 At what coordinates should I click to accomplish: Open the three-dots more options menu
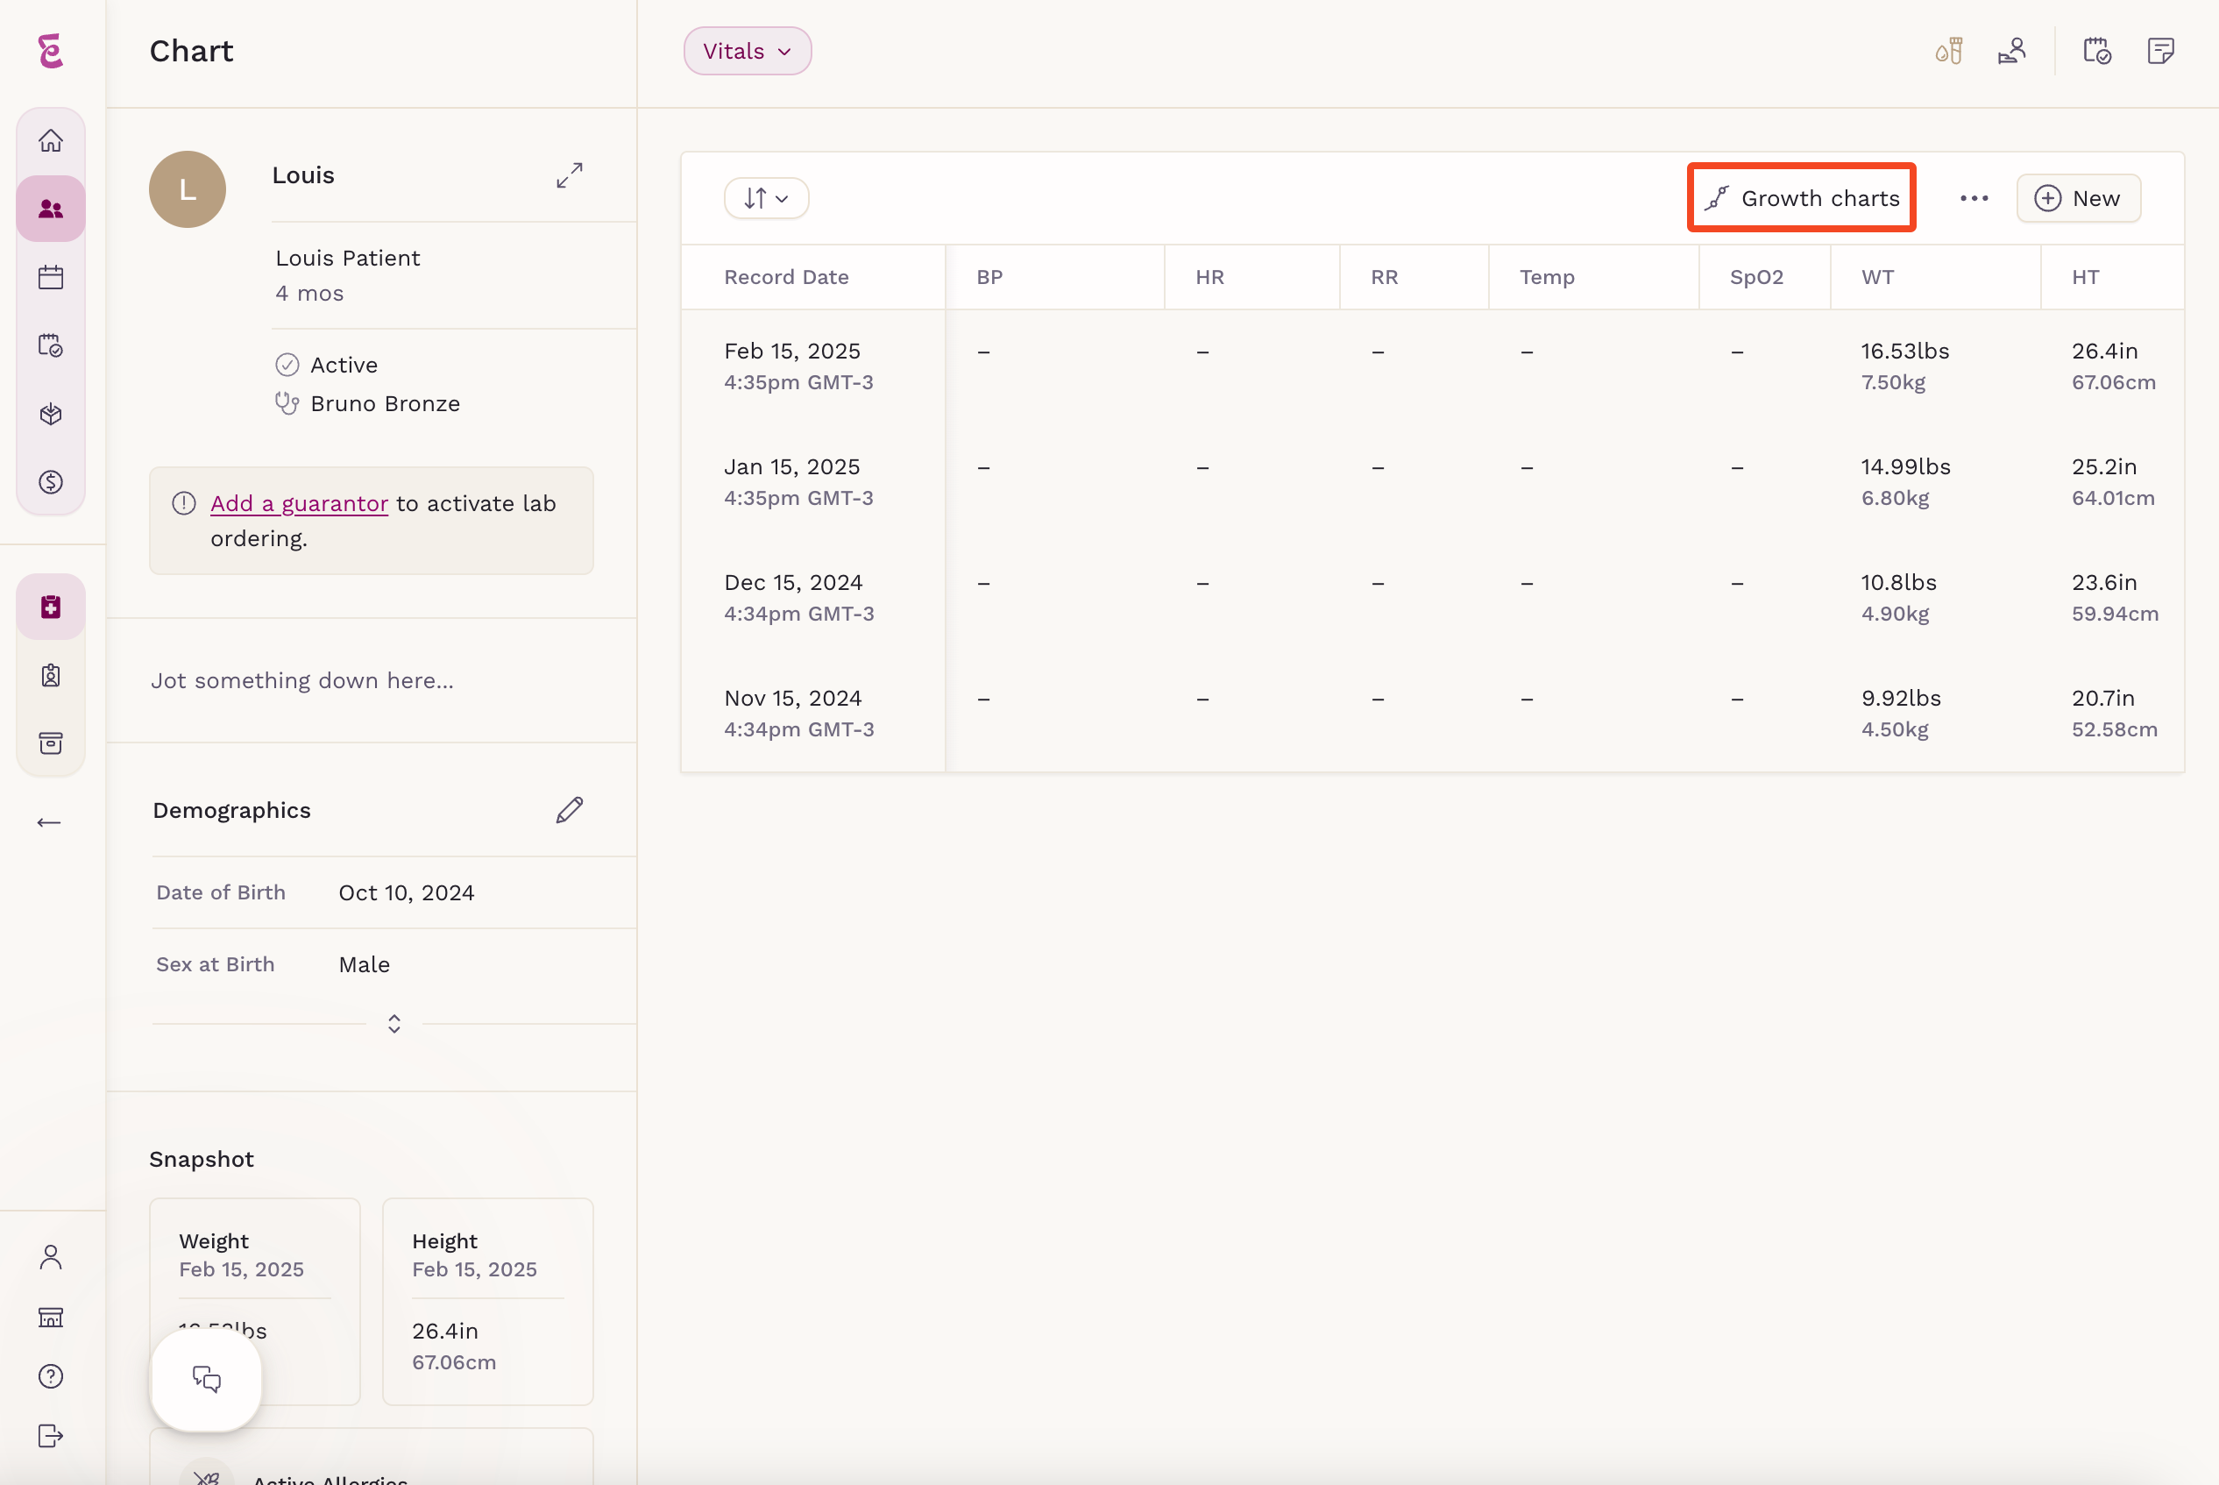coord(1974,198)
